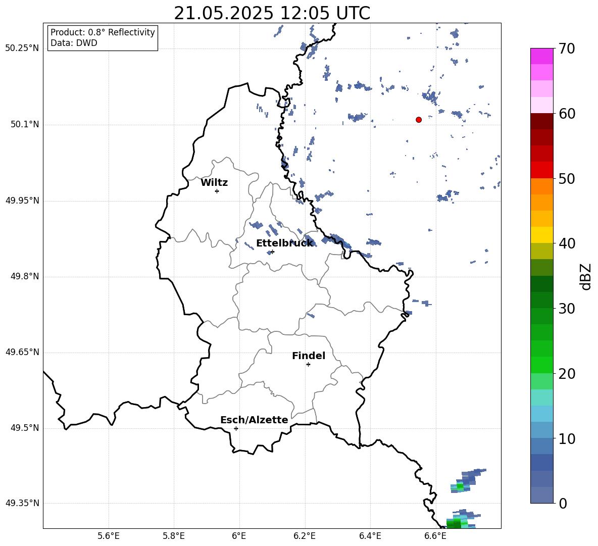Click the Findel station label
This screenshot has height=546, width=598.
(x=309, y=356)
